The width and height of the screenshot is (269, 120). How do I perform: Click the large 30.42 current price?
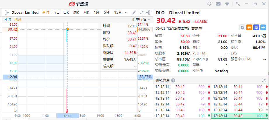166,21
